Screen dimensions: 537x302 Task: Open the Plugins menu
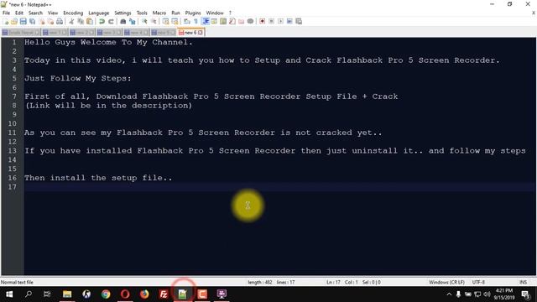tap(193, 13)
